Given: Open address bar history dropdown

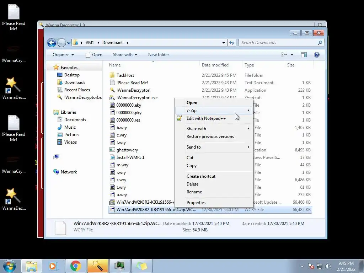Looking at the screenshot, I should tap(224, 43).
